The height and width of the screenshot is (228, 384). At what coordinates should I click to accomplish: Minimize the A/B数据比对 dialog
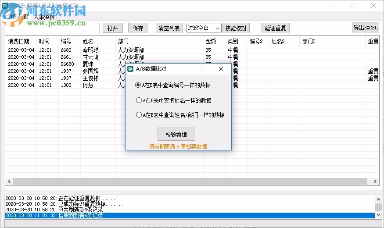[181, 69]
